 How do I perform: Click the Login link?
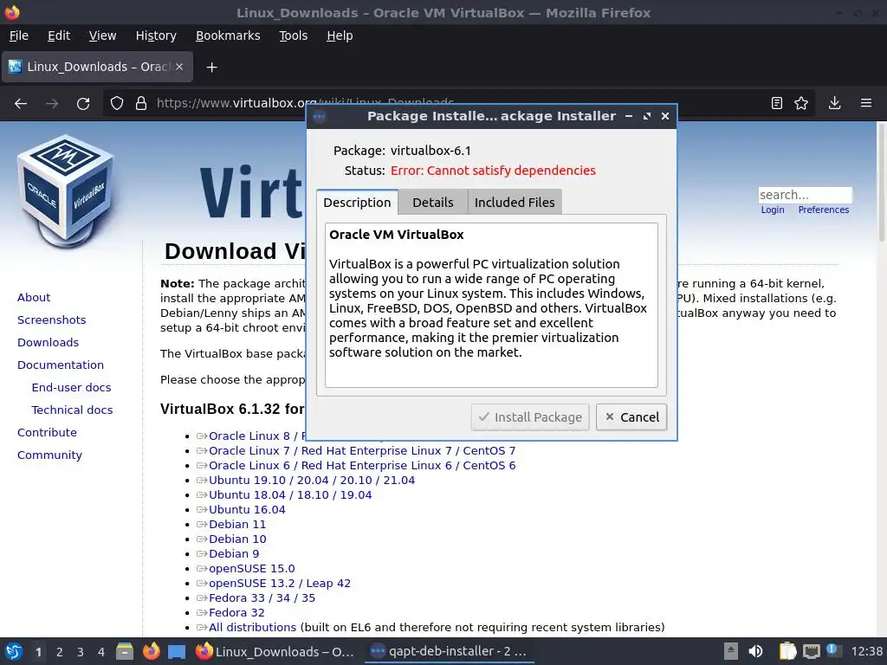pyautogui.click(x=772, y=210)
